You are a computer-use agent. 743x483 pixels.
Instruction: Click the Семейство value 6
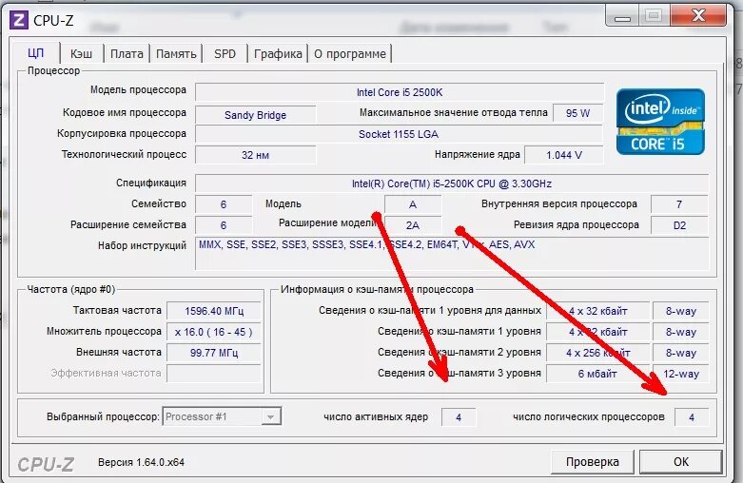click(224, 204)
